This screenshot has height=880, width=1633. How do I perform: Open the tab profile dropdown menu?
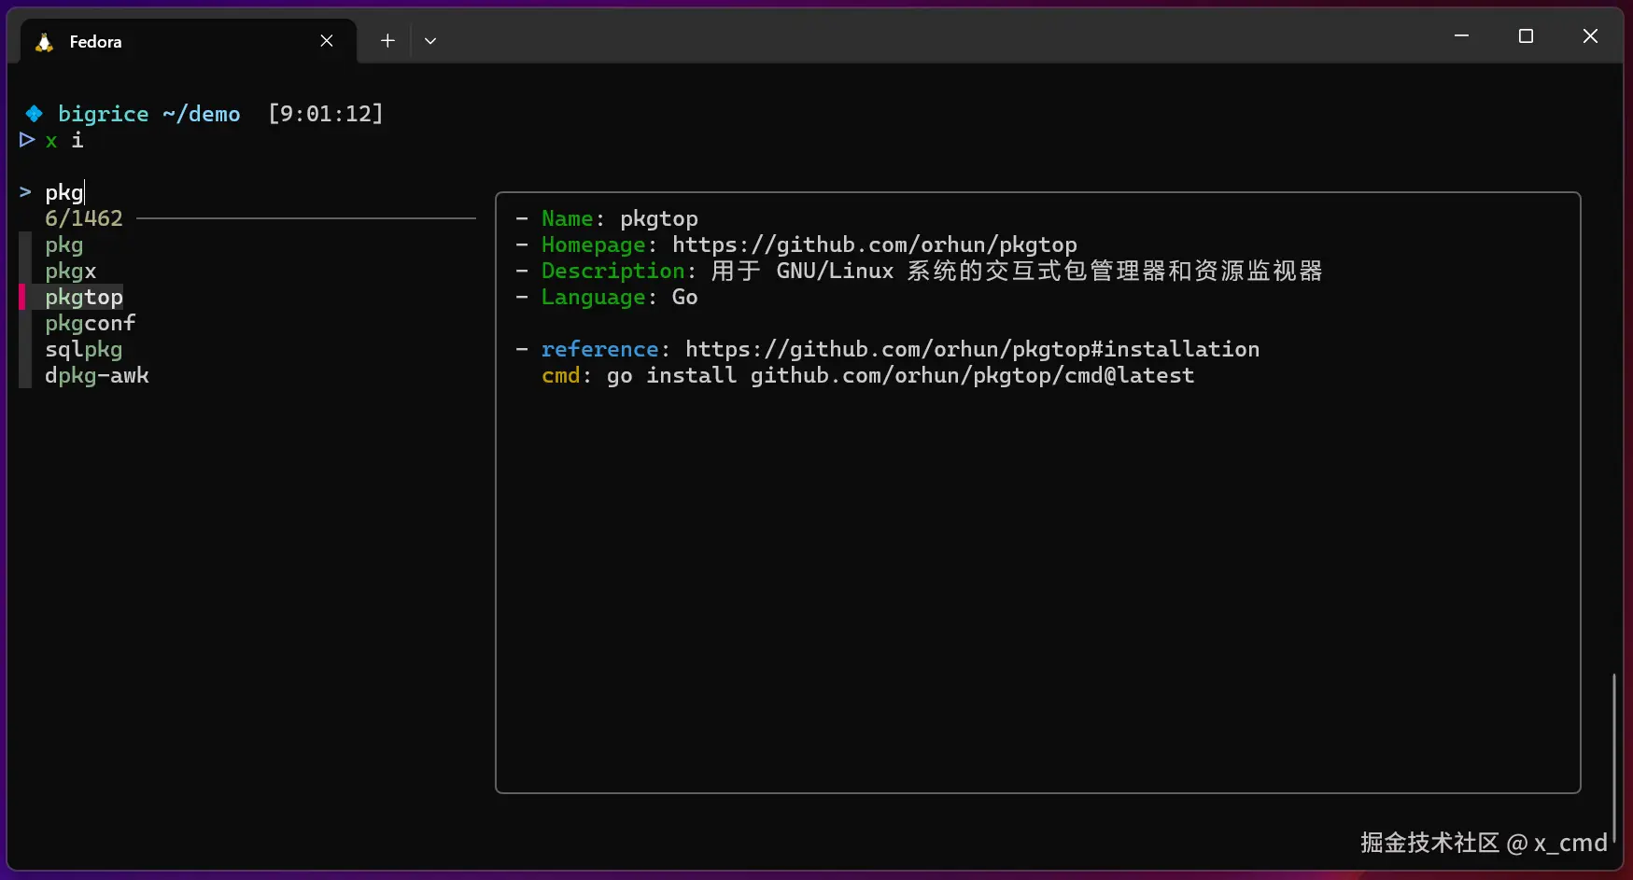[x=430, y=41]
